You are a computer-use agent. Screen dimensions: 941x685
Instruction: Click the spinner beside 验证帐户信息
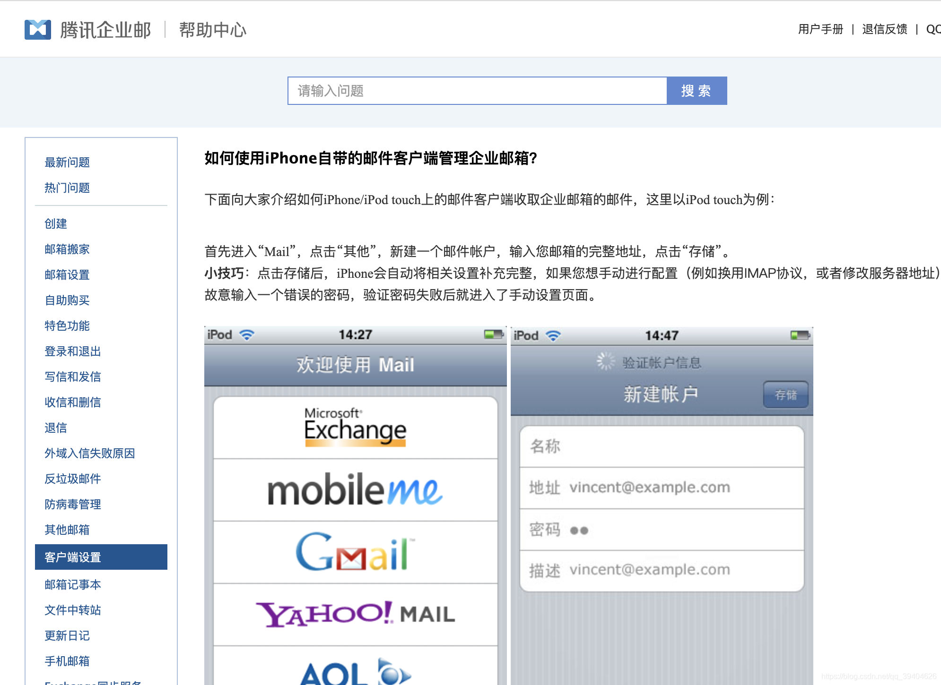[606, 361]
